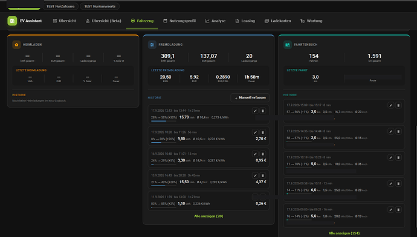This screenshot has height=237, width=417.
Task: Edit the 17.9.2026 12:13 charging entry
Action: (255, 111)
